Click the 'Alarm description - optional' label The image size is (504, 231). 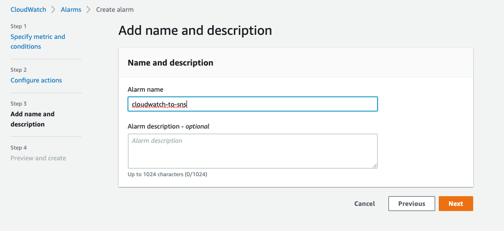click(x=168, y=126)
